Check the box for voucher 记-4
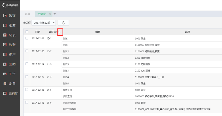The image size is (222, 116). [x=27, y=77]
